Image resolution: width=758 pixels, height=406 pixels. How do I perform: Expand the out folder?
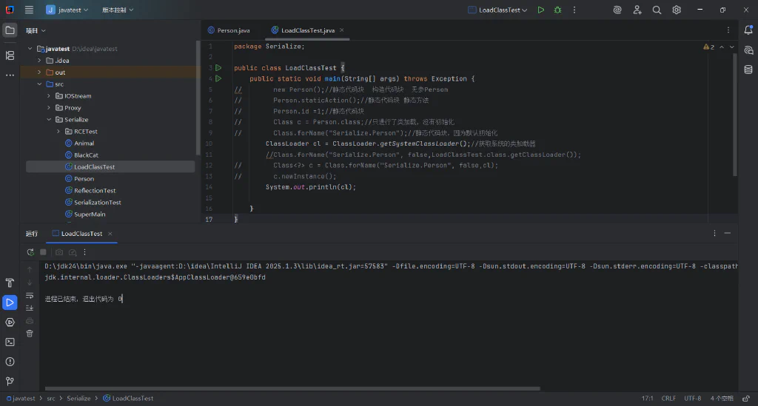pyautogui.click(x=40, y=72)
